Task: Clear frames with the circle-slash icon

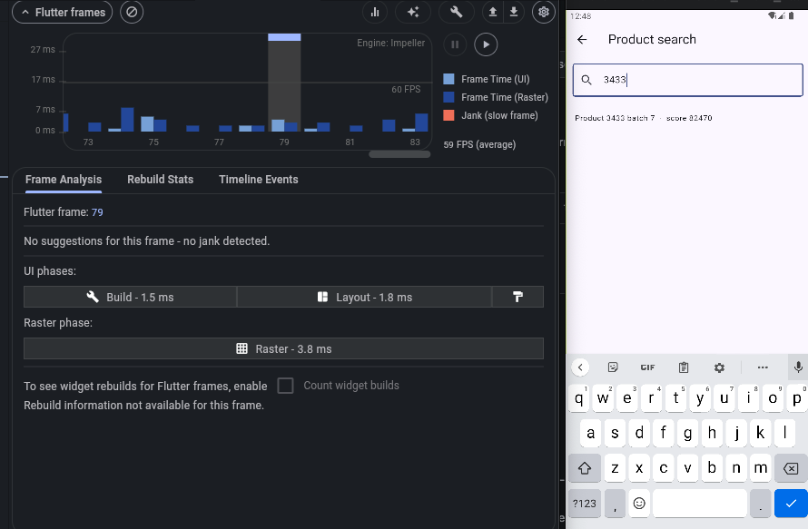Action: click(132, 12)
